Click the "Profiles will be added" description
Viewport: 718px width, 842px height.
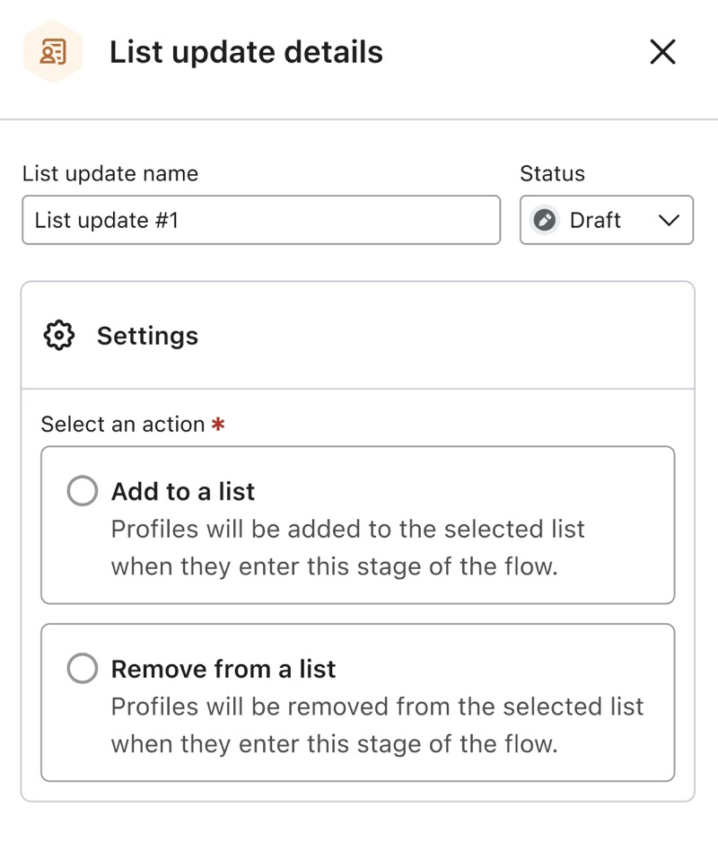[347, 548]
